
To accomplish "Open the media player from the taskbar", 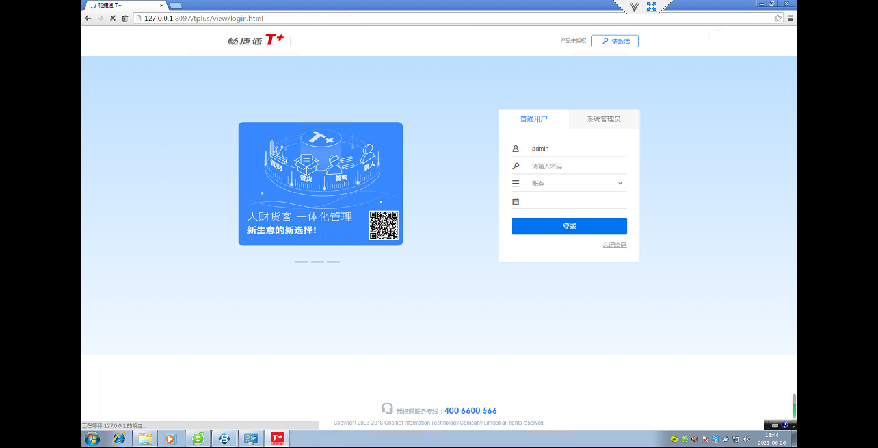I will pyautogui.click(x=171, y=439).
